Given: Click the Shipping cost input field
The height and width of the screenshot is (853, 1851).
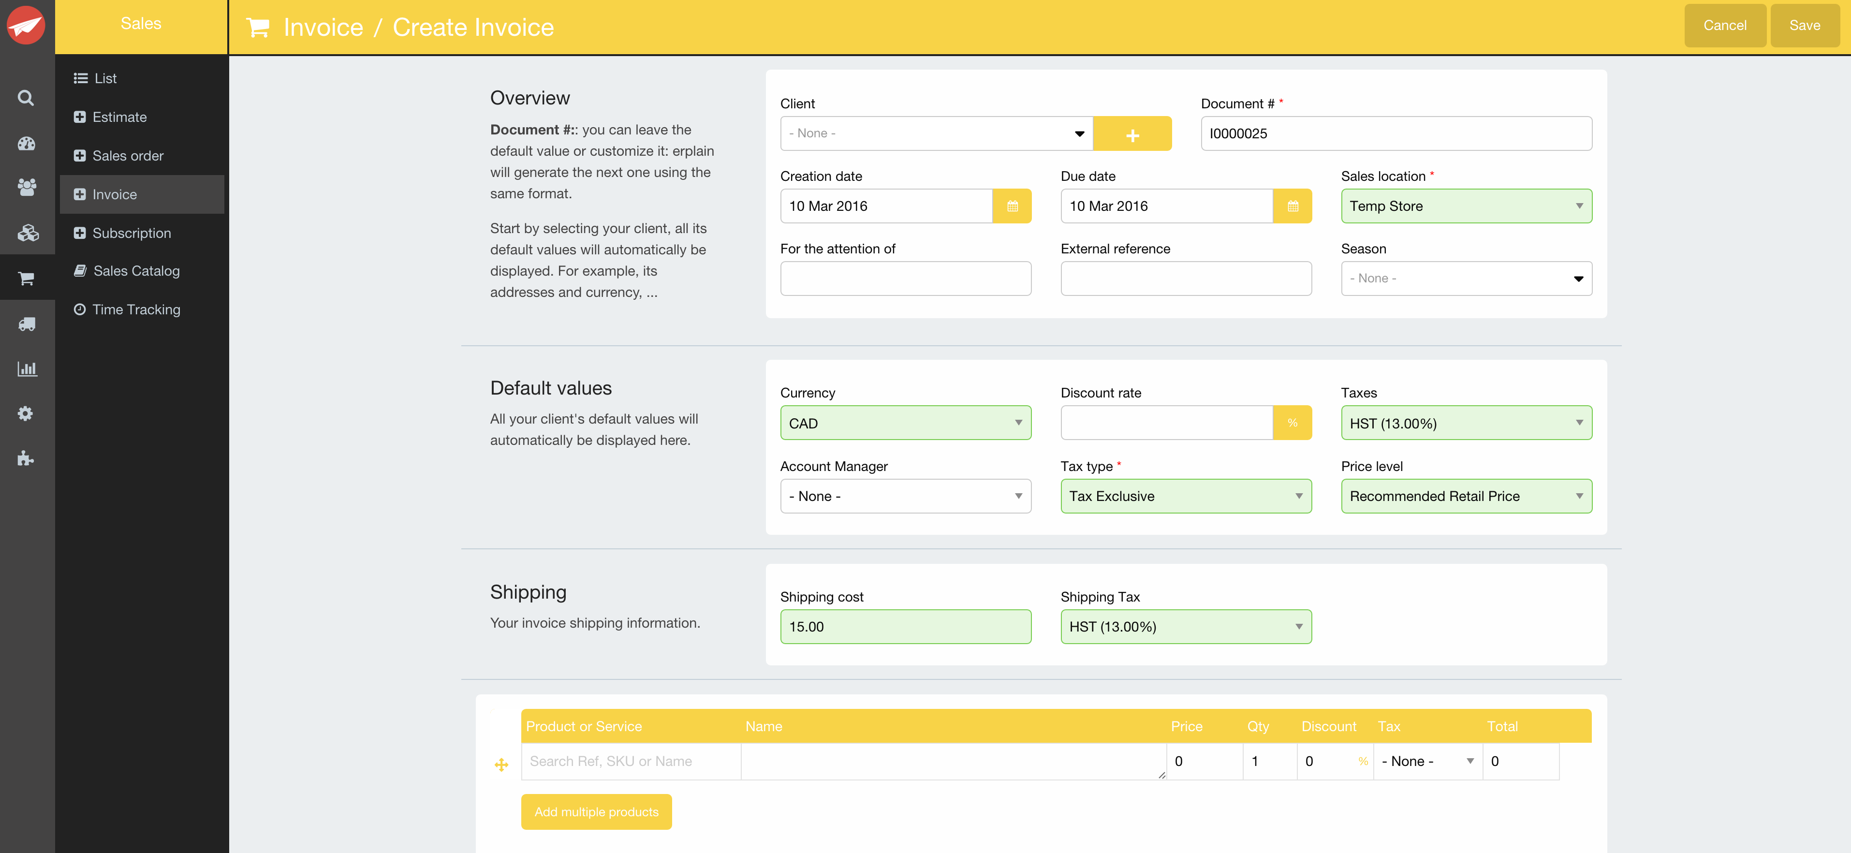Looking at the screenshot, I should pos(905,627).
